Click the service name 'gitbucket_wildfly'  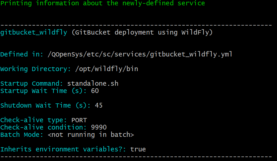34,32
